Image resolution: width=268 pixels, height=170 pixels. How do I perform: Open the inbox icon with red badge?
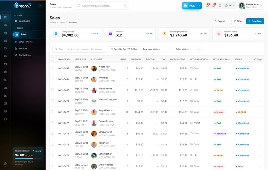click(x=207, y=5)
